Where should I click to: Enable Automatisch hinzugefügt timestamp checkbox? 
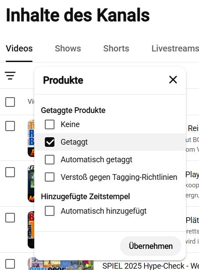point(50,211)
